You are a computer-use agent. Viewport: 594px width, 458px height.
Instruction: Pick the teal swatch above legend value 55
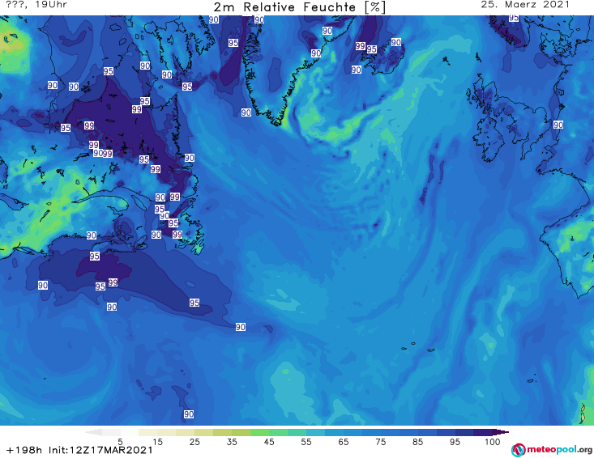[297, 432]
